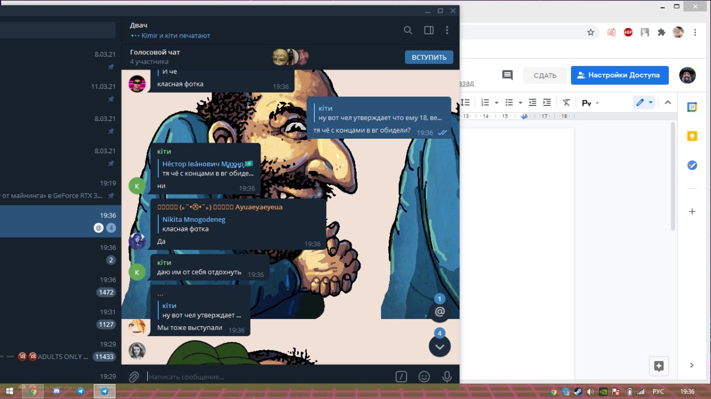711x399 pixels.
Task: Select the message даю им от себя отдохнуть
Action: pos(199,272)
